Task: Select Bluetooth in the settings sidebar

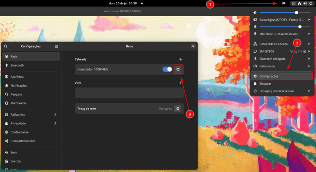Action: (17, 65)
